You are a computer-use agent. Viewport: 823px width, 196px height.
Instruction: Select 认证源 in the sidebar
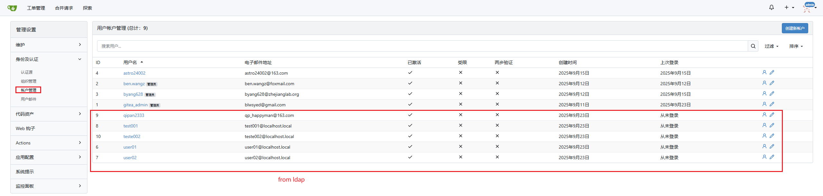[x=27, y=72]
